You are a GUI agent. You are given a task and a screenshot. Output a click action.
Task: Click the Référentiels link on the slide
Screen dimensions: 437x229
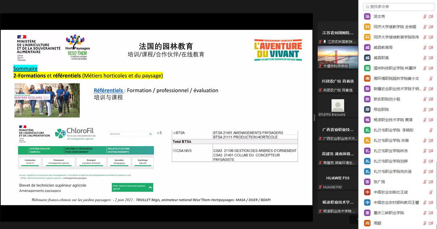pyautogui.click(x=108, y=90)
